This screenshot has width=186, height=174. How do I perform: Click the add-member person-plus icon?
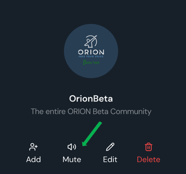(34, 147)
